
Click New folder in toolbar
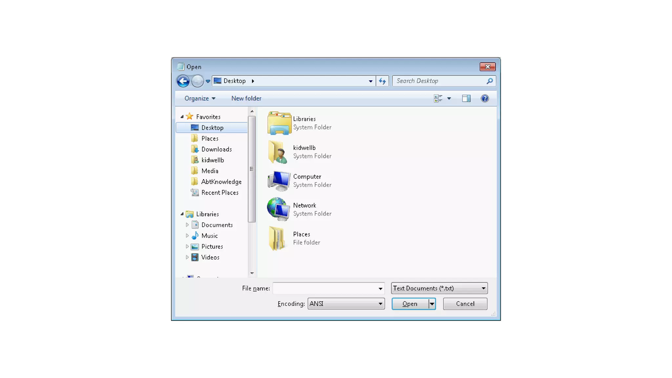246,98
